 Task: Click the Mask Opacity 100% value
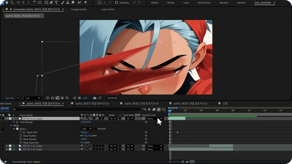tap(83, 139)
